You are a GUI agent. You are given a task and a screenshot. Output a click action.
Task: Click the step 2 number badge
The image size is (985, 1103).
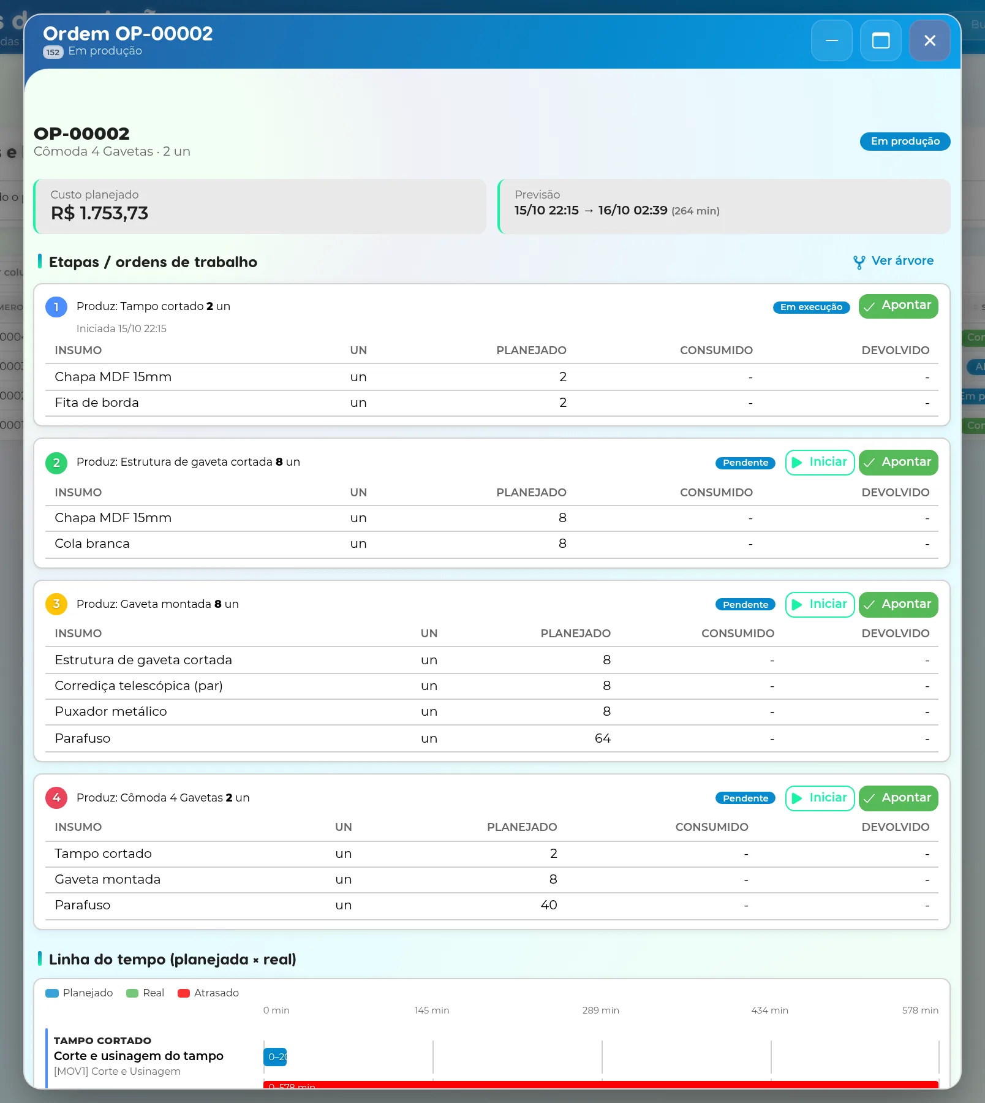coord(56,463)
